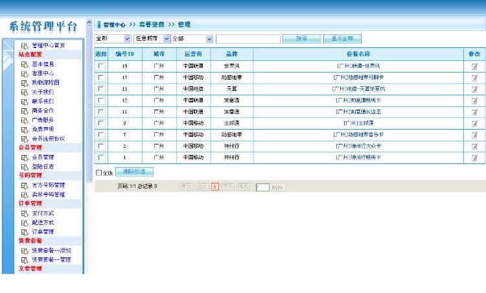Viewport: 486px width, 293px height.
Task: Click the icon beside 商务合作
Action: pyautogui.click(x=25, y=111)
